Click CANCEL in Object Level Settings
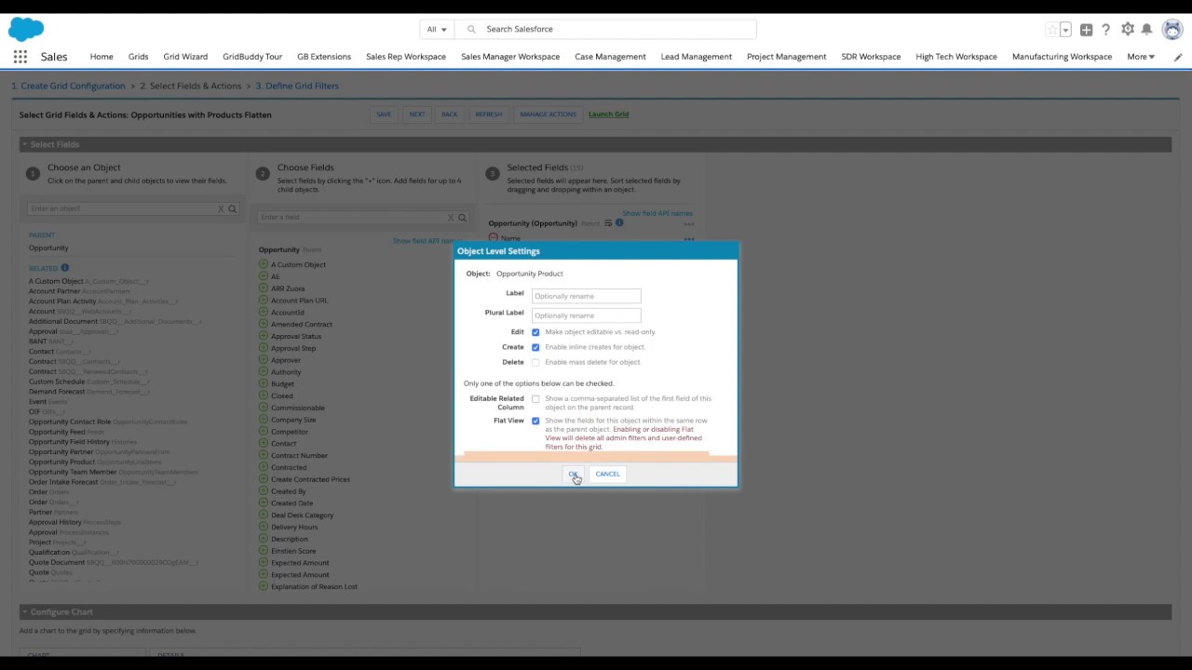The height and width of the screenshot is (670, 1192). click(607, 474)
